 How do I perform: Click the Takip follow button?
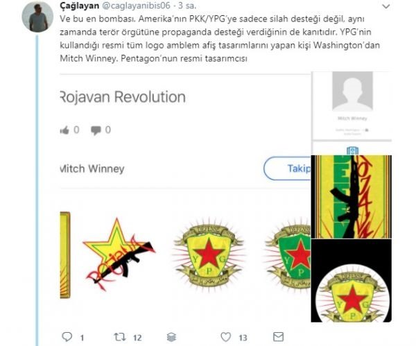pyautogui.click(x=287, y=168)
